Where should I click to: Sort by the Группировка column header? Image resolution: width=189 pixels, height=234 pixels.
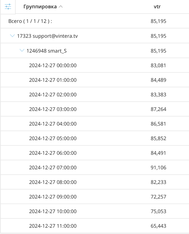click(40, 7)
